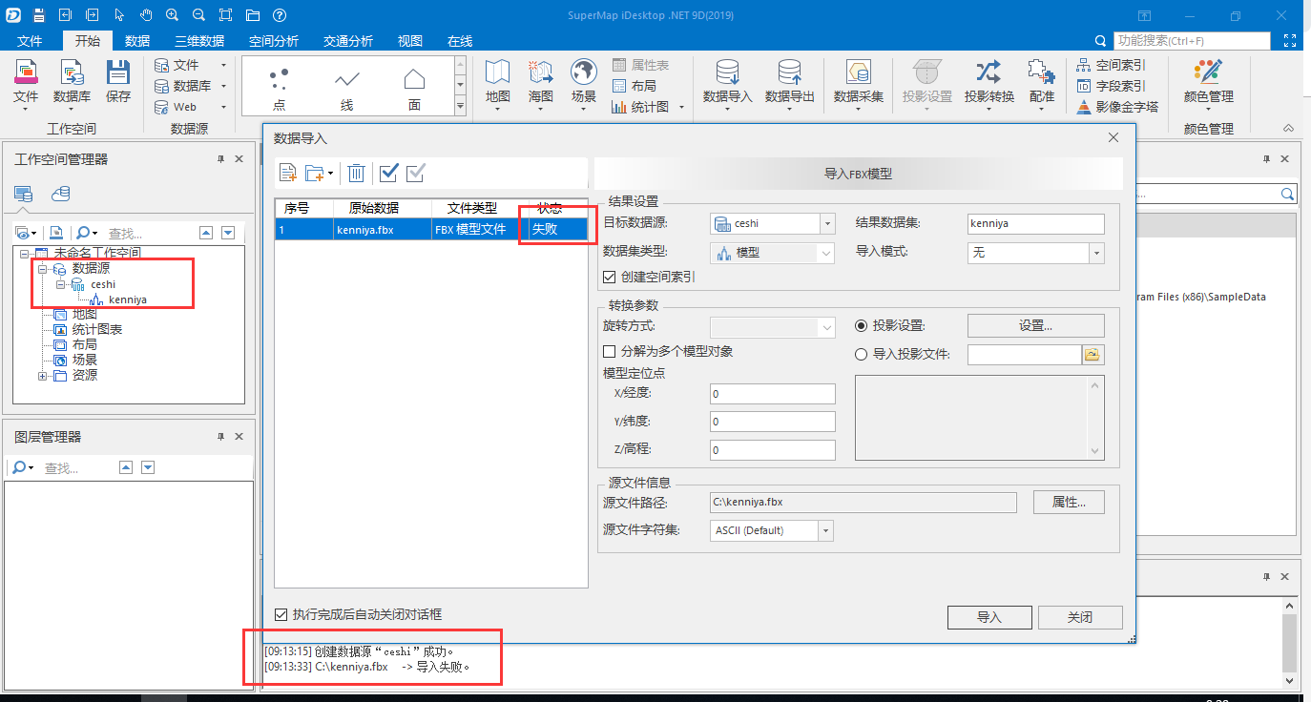Select the 导入投影文件 radio button
Image resolution: width=1311 pixels, height=702 pixels.
coord(862,355)
